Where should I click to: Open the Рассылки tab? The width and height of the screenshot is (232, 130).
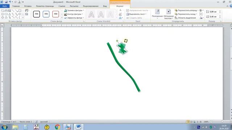74,6
